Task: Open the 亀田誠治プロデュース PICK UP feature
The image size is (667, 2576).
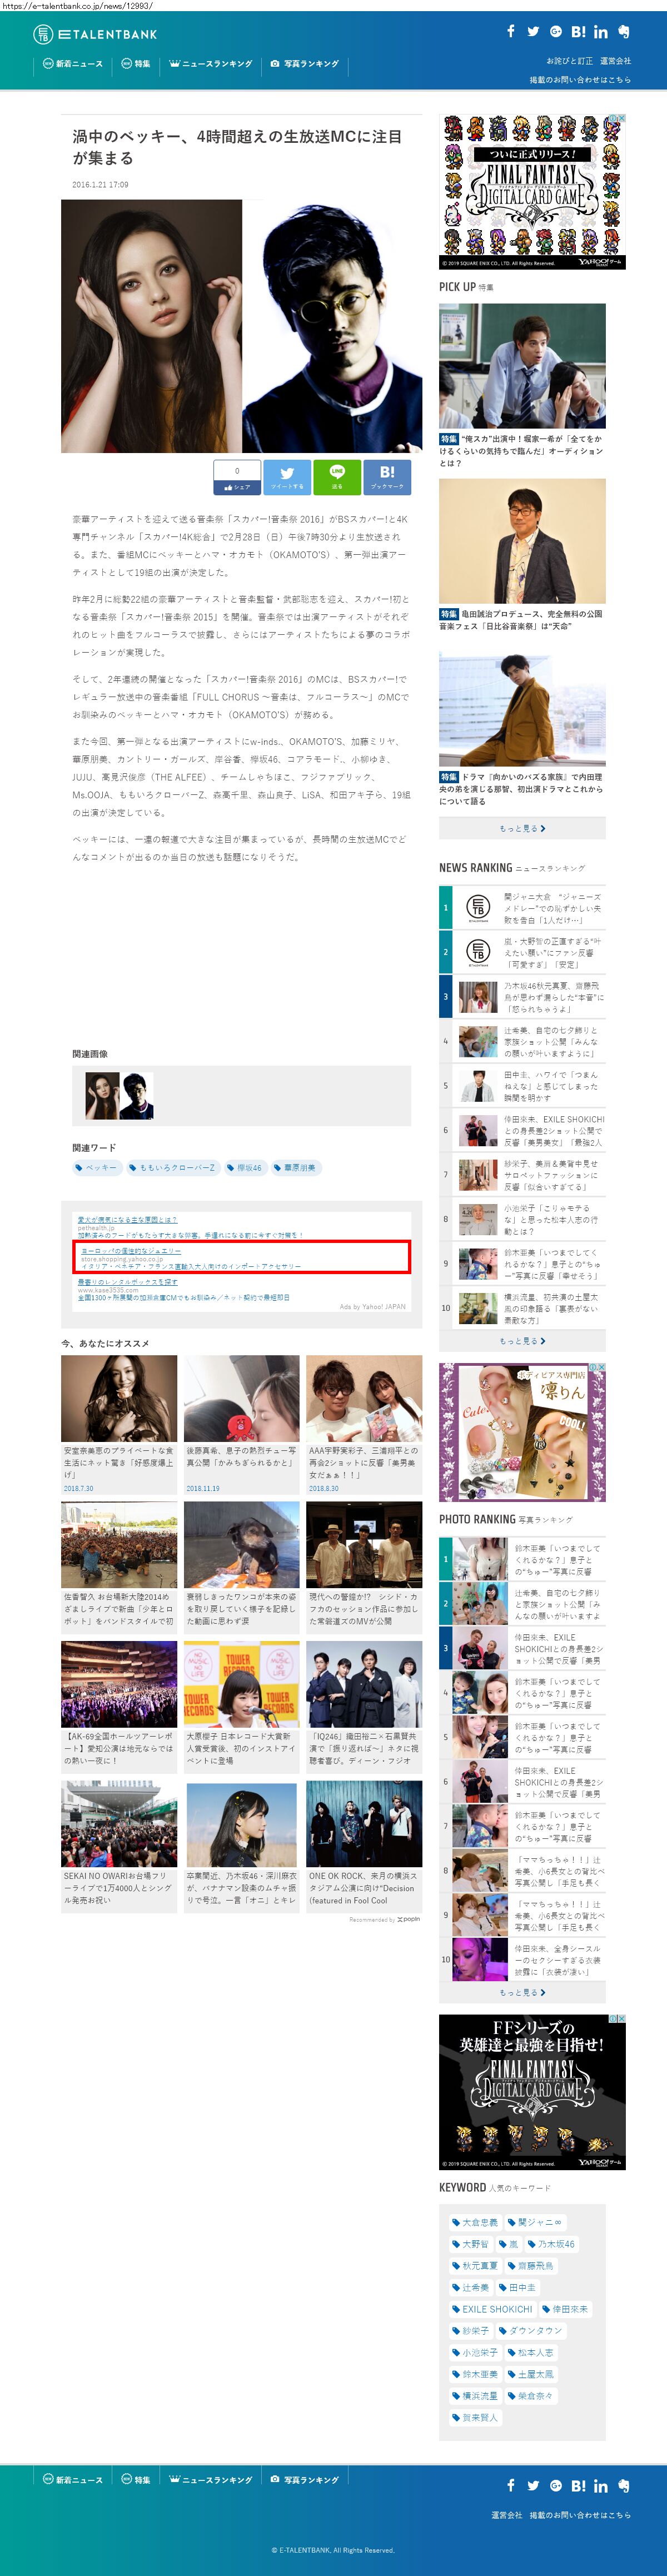Action: [x=522, y=555]
